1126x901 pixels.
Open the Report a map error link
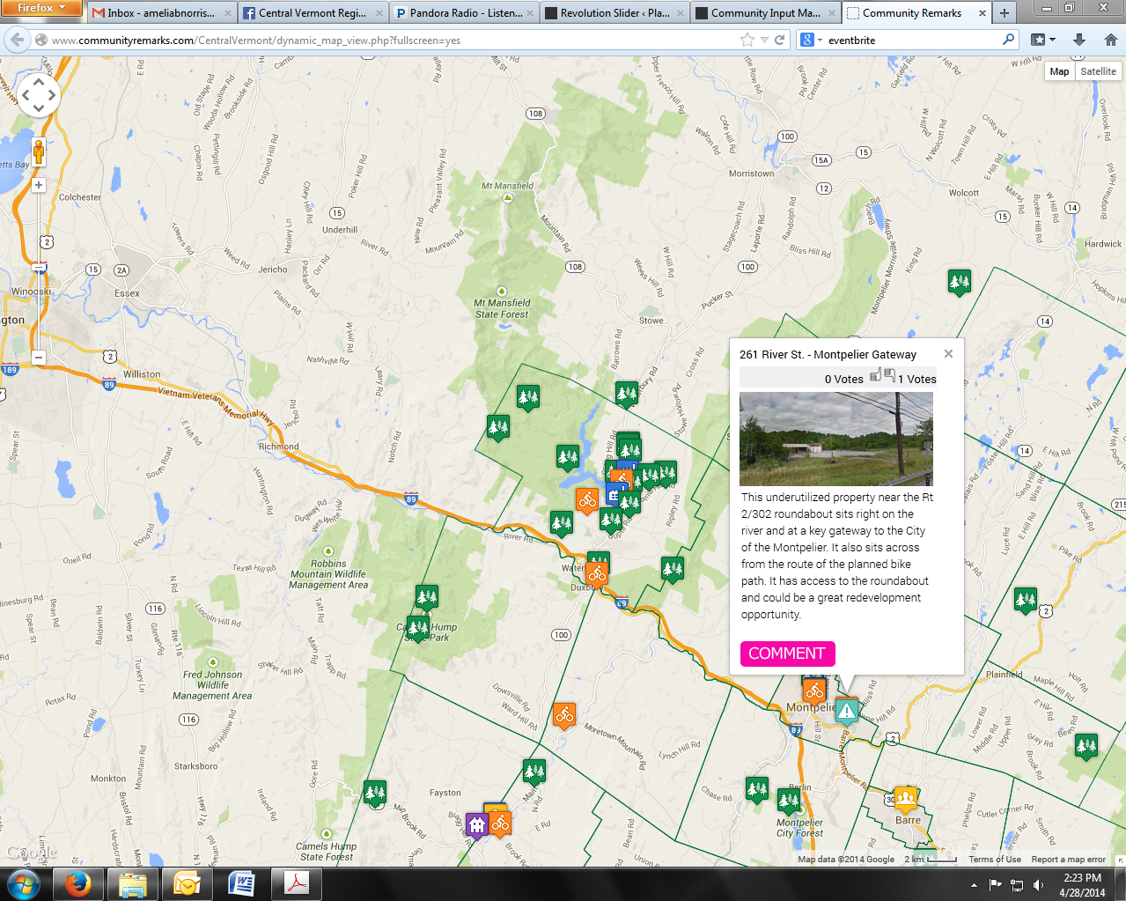1068,860
